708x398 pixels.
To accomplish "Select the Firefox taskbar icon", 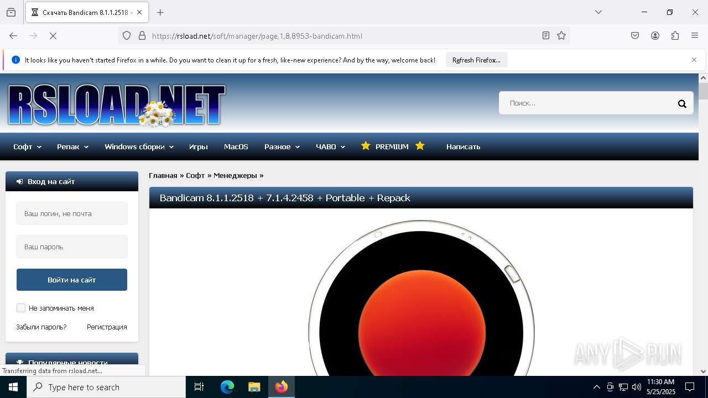I will pyautogui.click(x=282, y=387).
